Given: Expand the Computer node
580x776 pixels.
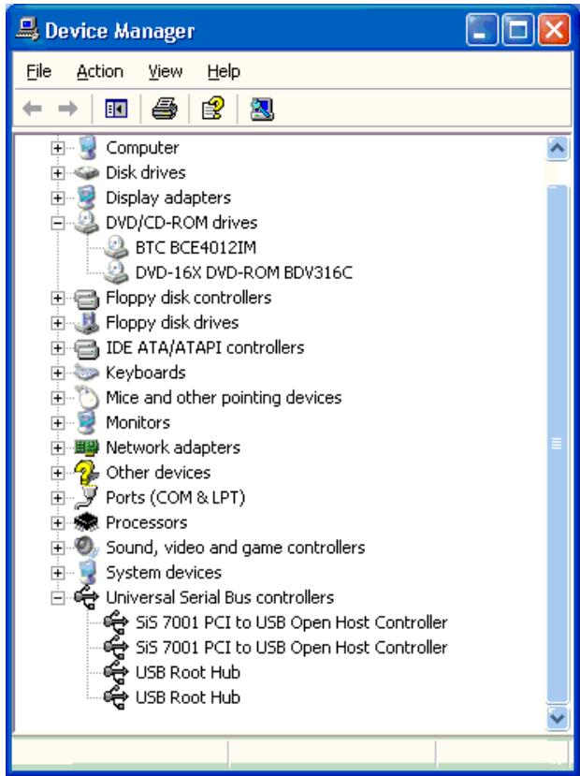Looking at the screenshot, I should tap(58, 148).
